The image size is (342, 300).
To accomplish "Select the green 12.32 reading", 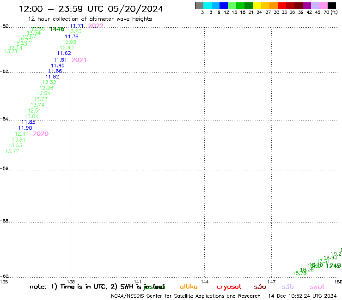I will click(x=49, y=82).
